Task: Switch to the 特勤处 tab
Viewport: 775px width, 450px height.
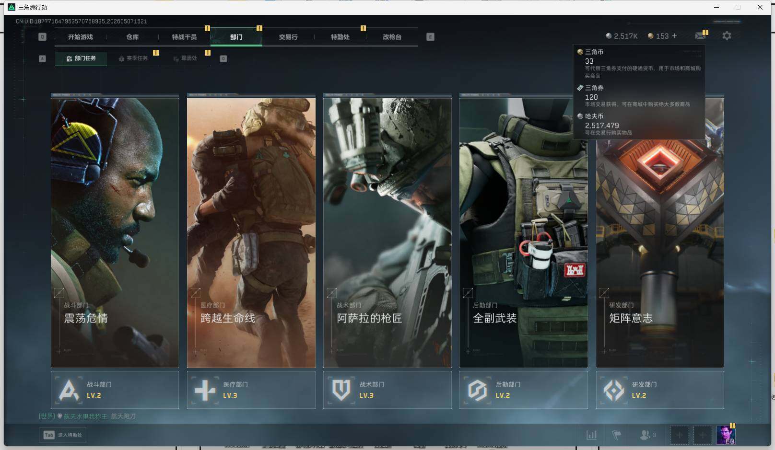Action: pyautogui.click(x=340, y=37)
